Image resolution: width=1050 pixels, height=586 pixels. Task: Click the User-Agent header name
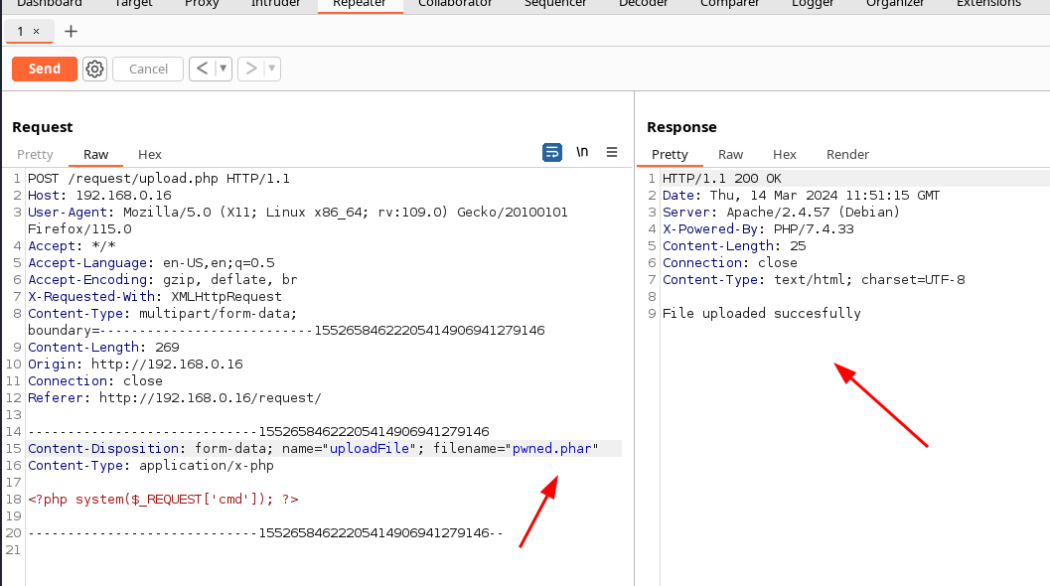pos(71,213)
